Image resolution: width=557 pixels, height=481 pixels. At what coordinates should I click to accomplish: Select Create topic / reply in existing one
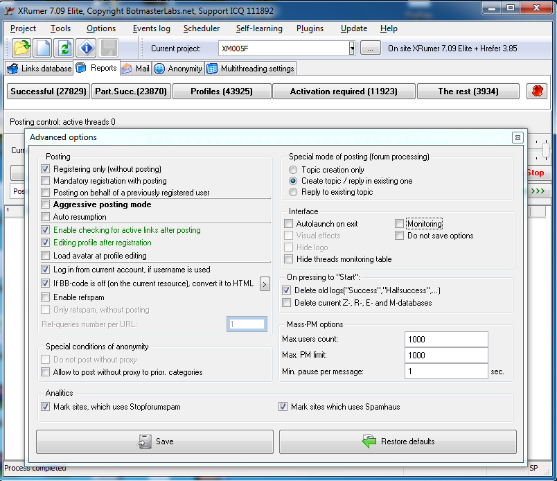click(x=293, y=181)
